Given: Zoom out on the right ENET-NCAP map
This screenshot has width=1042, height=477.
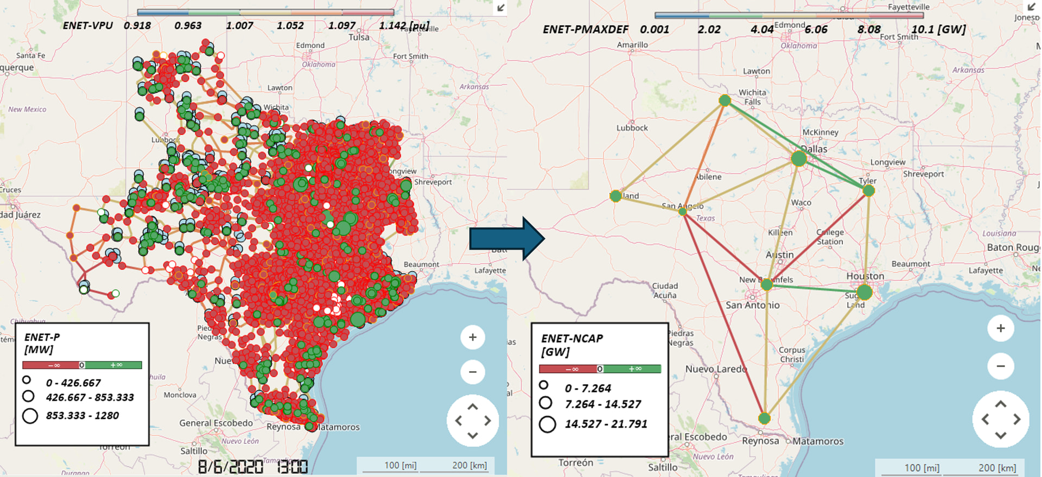Looking at the screenshot, I should pos(1000,366).
